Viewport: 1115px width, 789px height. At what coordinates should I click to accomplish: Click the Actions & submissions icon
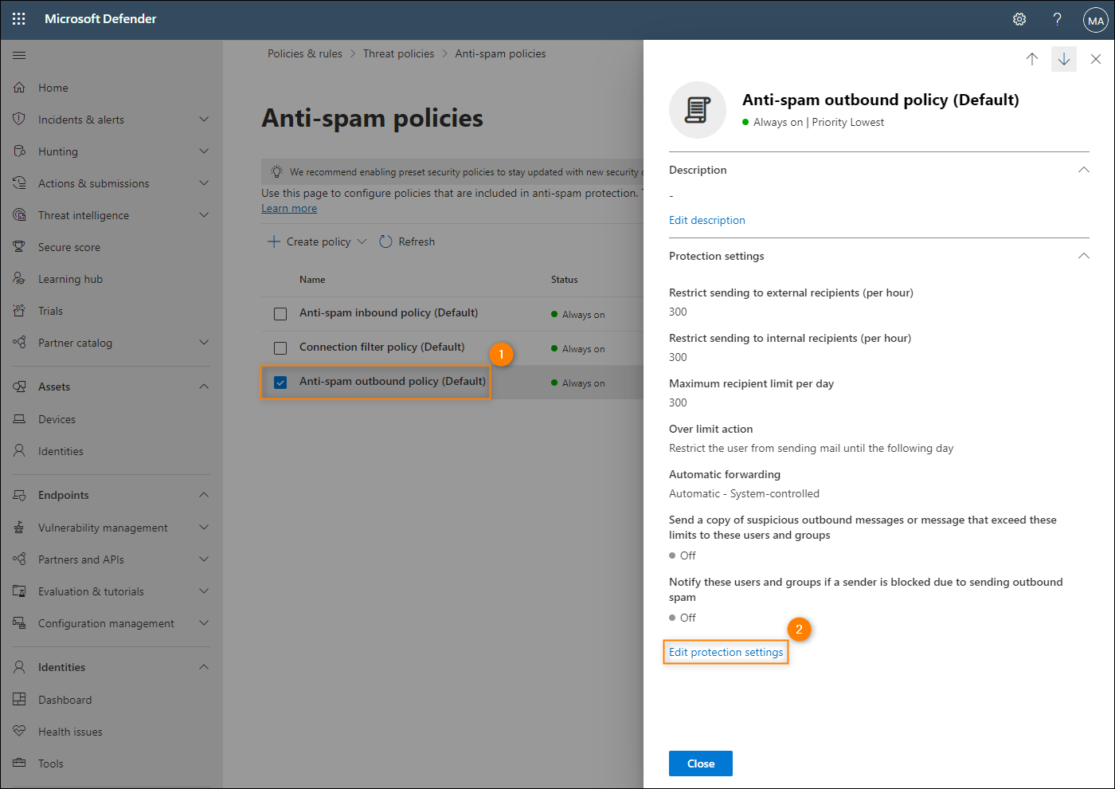(19, 183)
